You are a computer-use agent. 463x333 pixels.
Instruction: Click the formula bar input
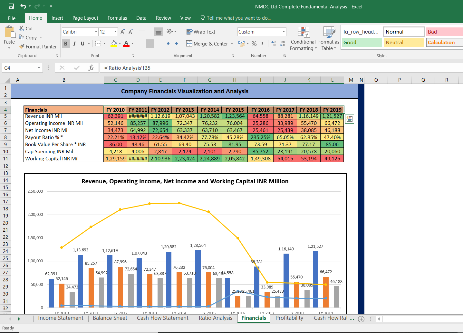[x=281, y=68]
